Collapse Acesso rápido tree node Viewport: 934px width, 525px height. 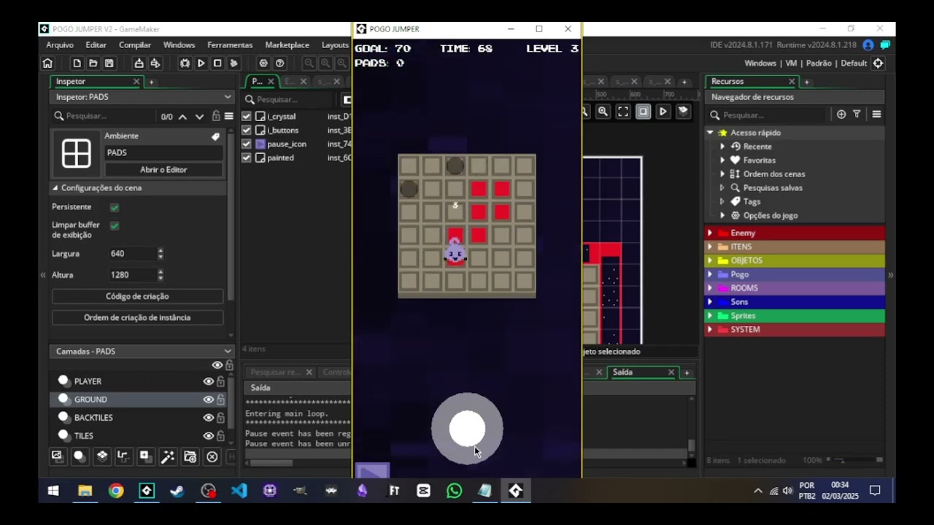[x=710, y=133]
